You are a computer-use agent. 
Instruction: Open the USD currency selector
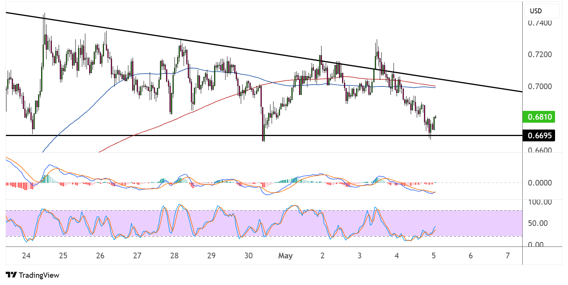tap(542, 11)
